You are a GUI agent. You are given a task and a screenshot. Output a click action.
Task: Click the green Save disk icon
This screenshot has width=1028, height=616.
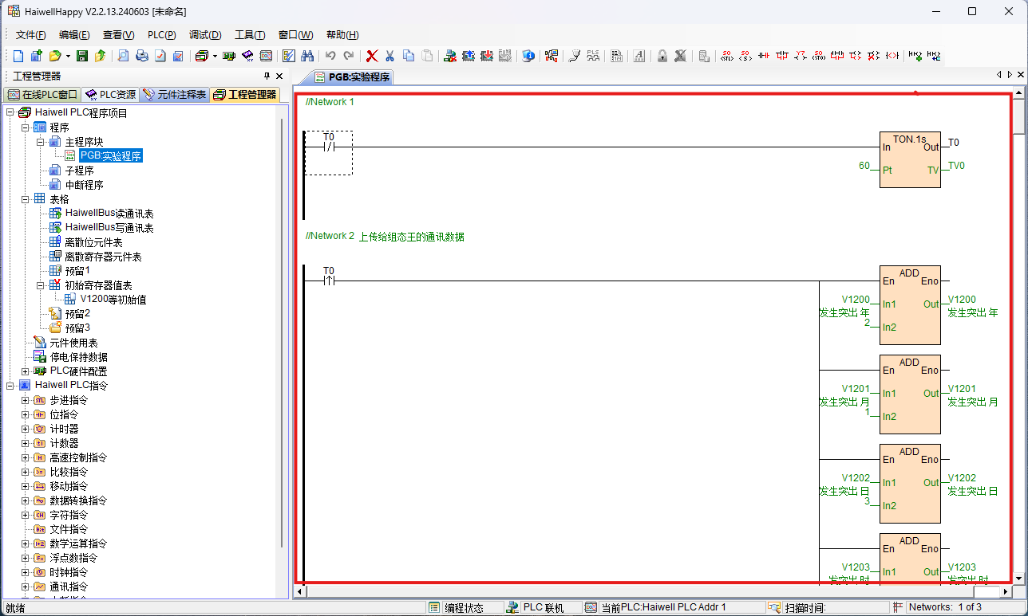(82, 56)
